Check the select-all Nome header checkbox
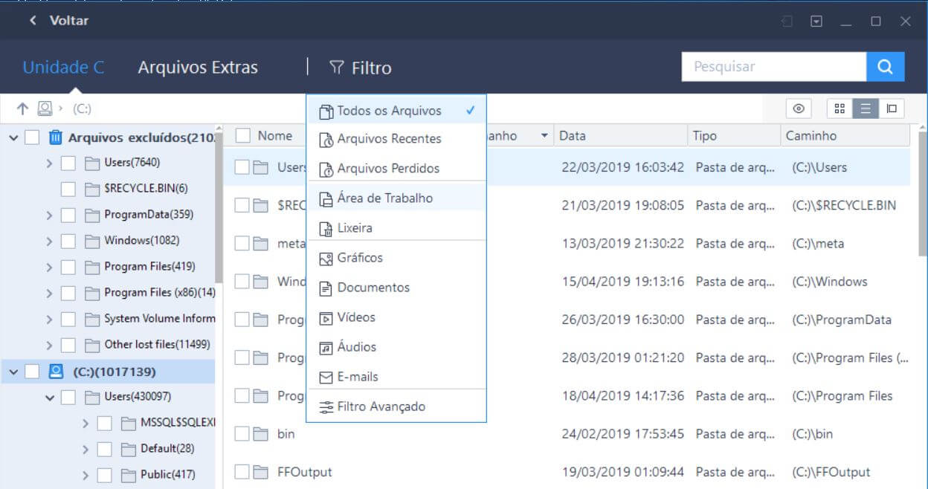 click(x=243, y=136)
